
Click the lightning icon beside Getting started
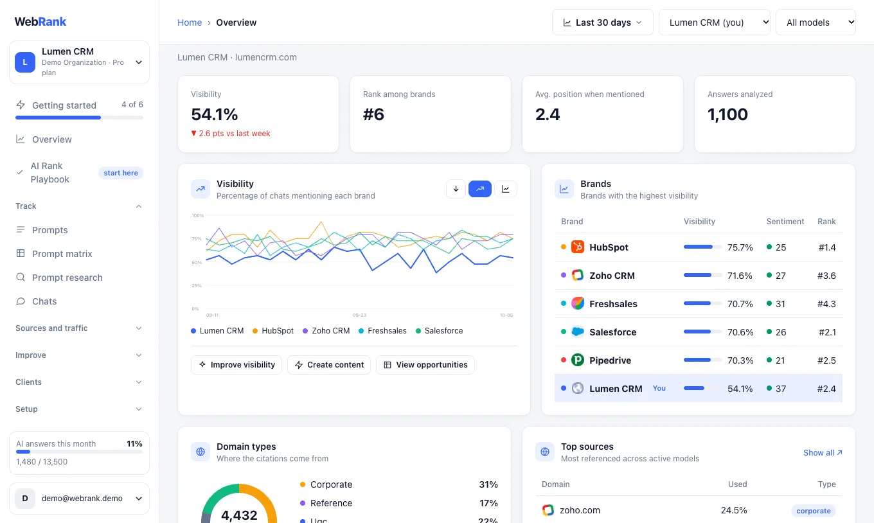point(21,105)
